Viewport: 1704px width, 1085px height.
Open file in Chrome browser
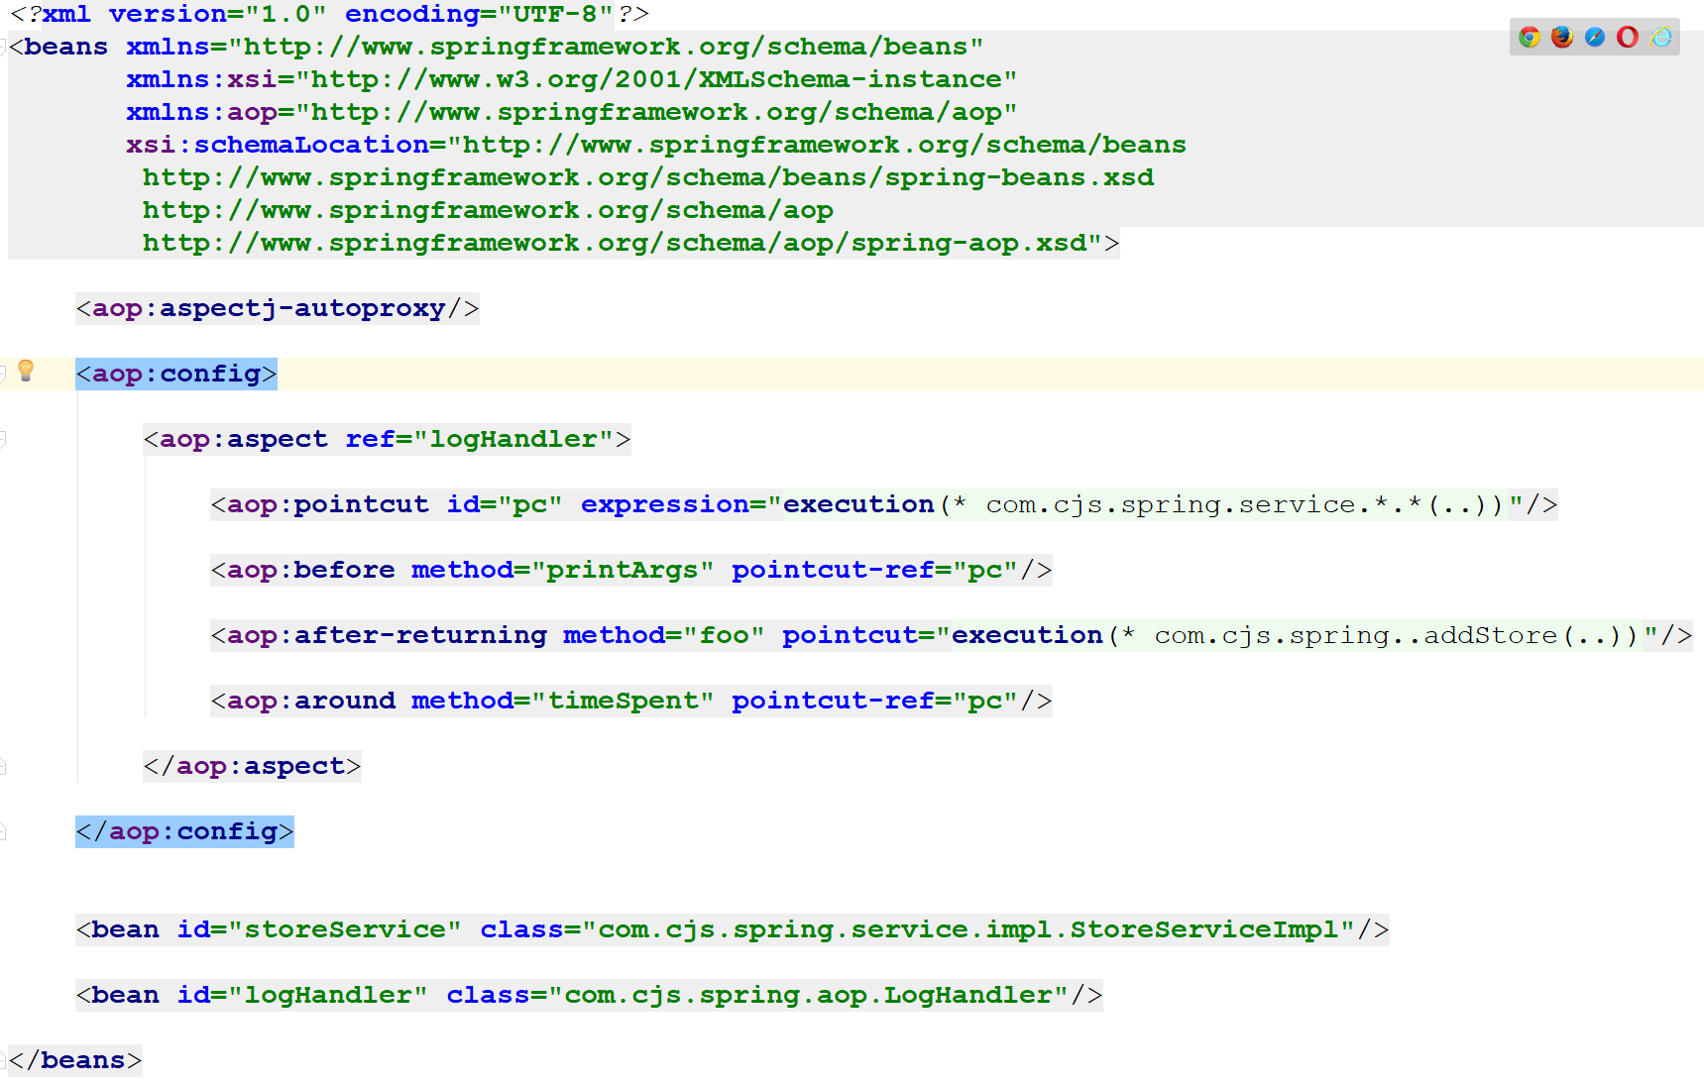coord(1530,37)
